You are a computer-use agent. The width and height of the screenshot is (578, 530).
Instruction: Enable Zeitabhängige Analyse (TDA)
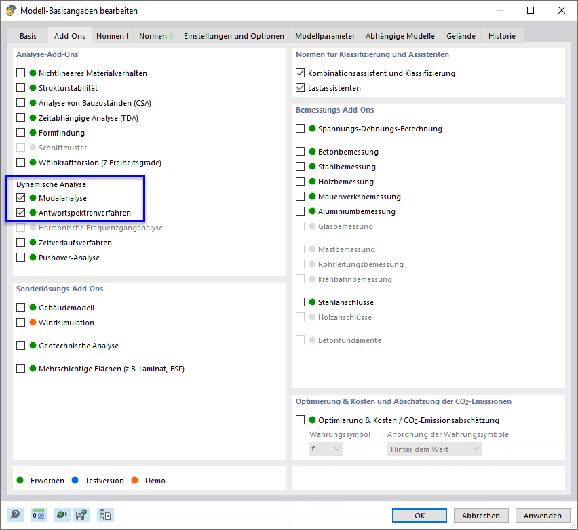[20, 117]
